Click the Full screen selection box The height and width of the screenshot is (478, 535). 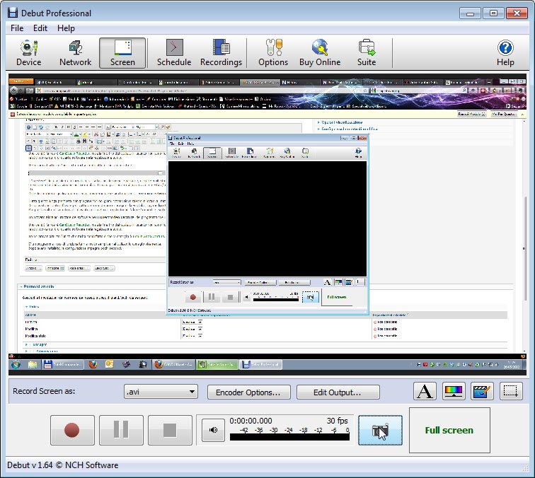(449, 430)
